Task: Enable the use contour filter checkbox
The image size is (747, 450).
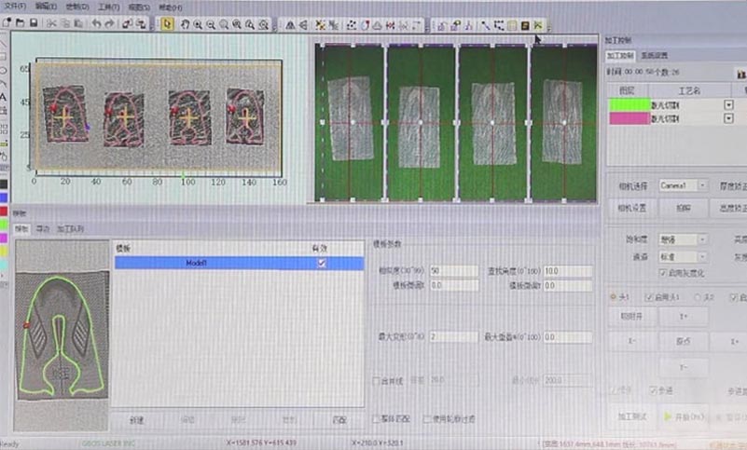Action: (429, 419)
